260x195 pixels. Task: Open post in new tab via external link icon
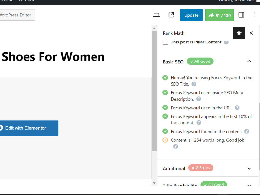[171, 15]
